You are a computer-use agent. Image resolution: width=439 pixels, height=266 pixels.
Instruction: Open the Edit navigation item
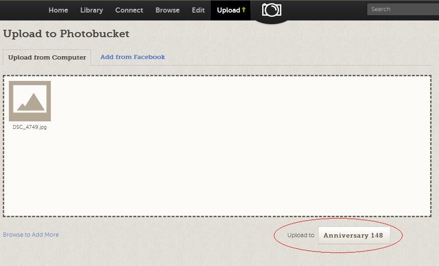click(198, 10)
